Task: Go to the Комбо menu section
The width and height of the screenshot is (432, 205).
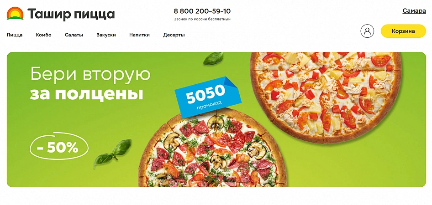Action: [43, 35]
